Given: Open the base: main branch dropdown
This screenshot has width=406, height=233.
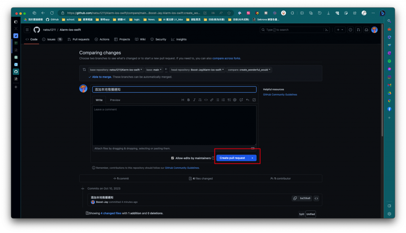Looking at the screenshot, I should pyautogui.click(x=154, y=70).
